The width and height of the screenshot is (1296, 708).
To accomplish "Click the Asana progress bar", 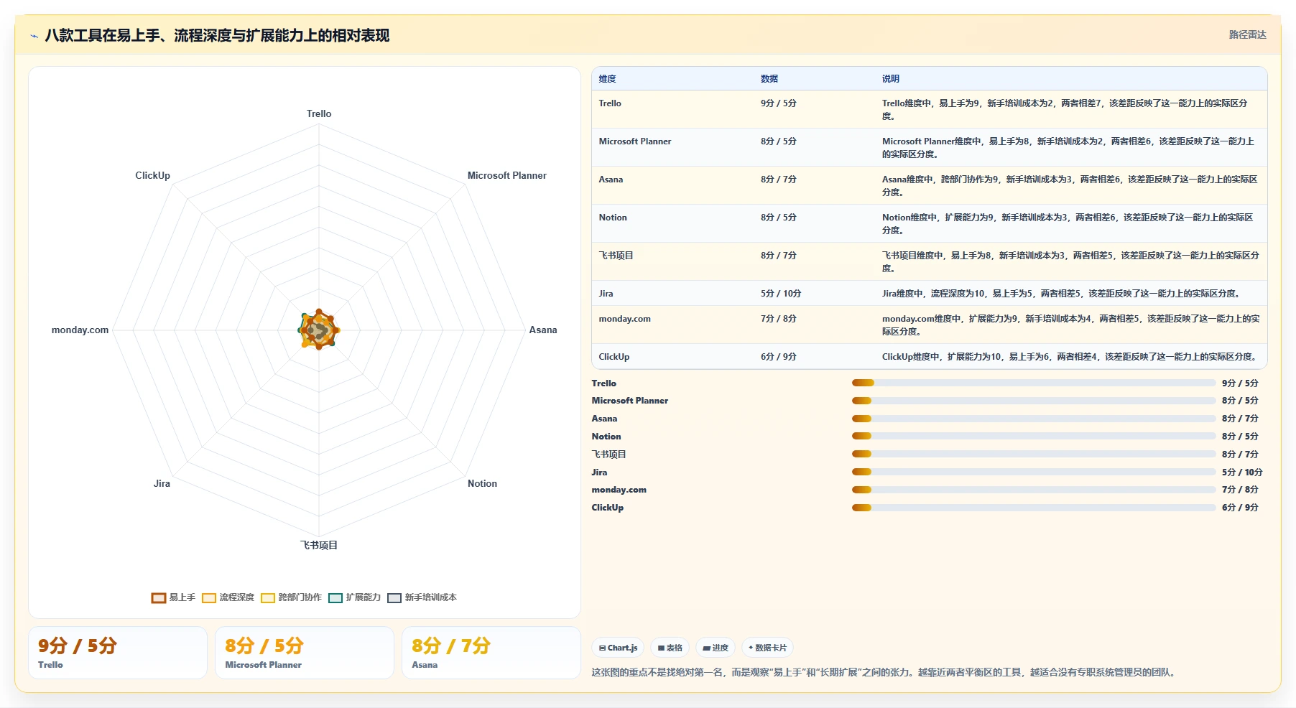I will (1034, 419).
